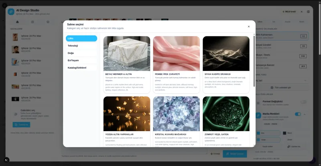Click the ZÜMRÜT YEŞİL SATEN title text
The image size is (321, 166).
point(217,134)
